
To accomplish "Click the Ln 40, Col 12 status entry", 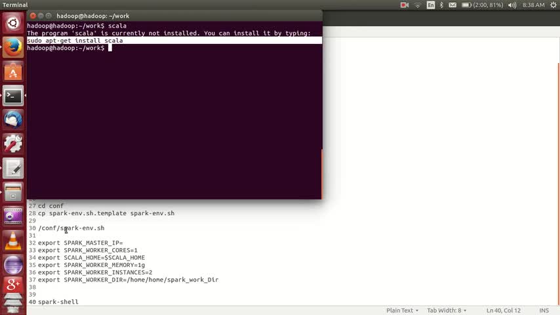I will pos(503,310).
